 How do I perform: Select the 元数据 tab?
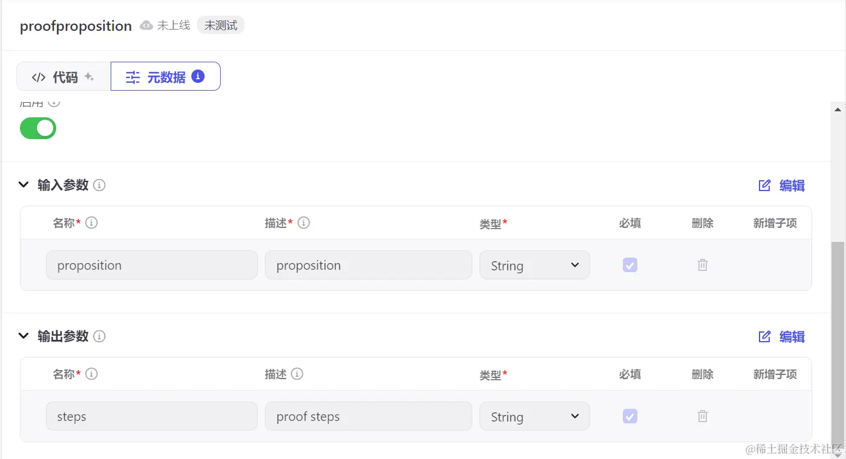coord(165,77)
